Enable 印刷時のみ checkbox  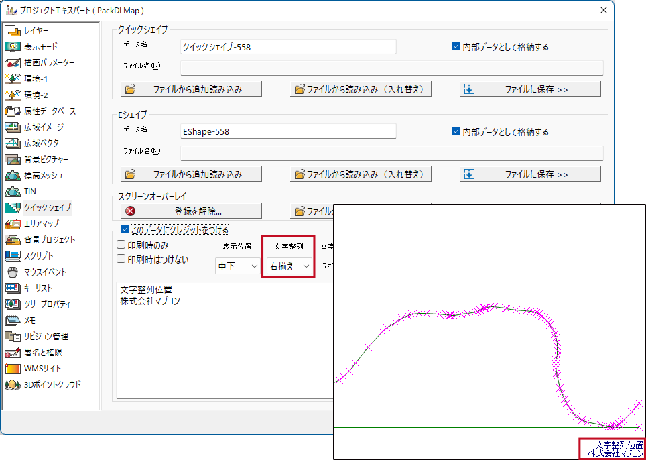[x=121, y=245]
